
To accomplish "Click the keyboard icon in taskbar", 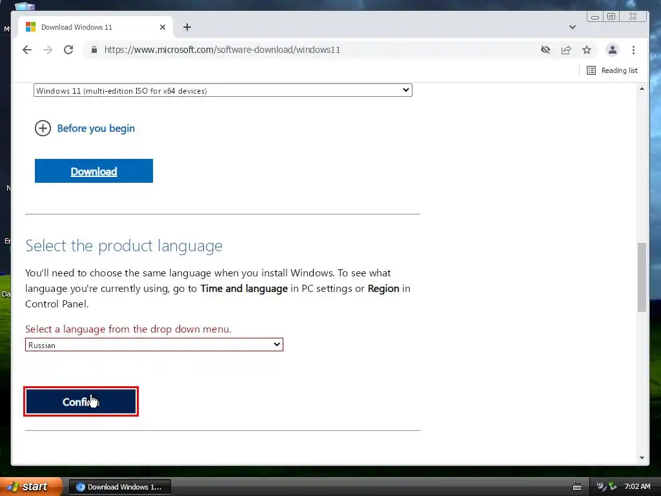I will tap(577, 487).
